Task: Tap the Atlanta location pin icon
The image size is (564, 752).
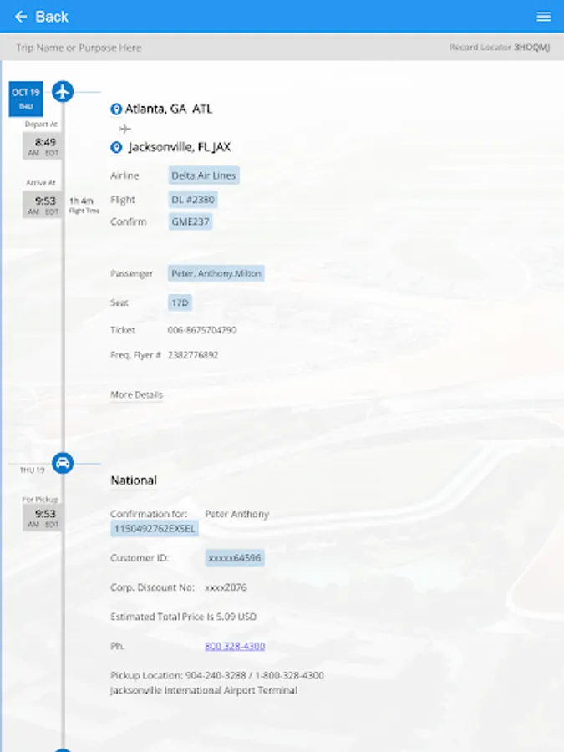Action: click(116, 109)
